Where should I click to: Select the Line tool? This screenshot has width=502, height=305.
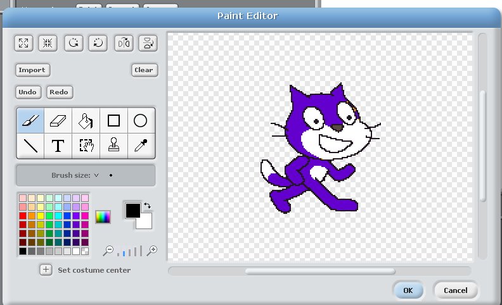tap(30, 146)
